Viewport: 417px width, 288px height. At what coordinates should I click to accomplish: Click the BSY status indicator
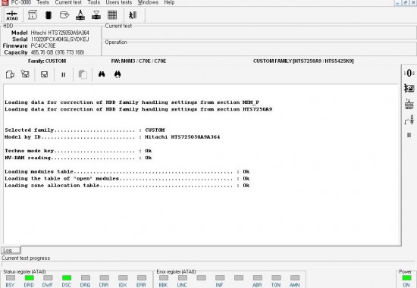click(11, 278)
